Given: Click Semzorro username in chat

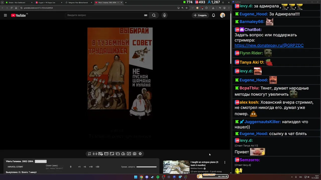Looking at the screenshot, I should tap(250, 160).
